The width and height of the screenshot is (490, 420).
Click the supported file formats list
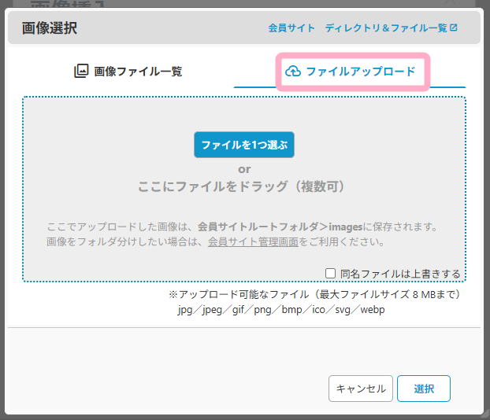(281, 310)
